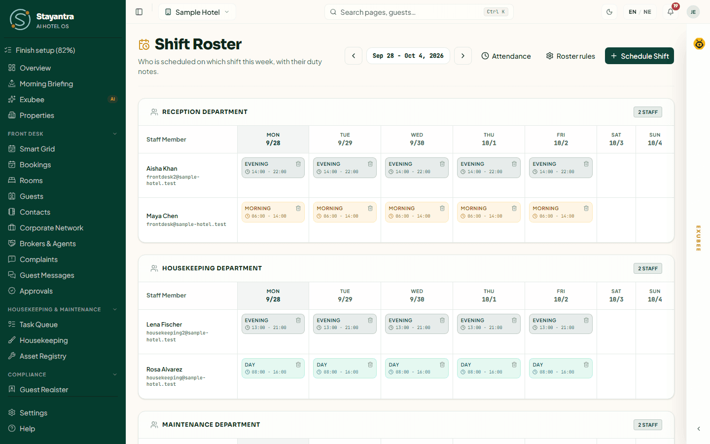710x444 pixels.
Task: Click the Brokers & Agents handshake icon
Action: [x=12, y=244]
